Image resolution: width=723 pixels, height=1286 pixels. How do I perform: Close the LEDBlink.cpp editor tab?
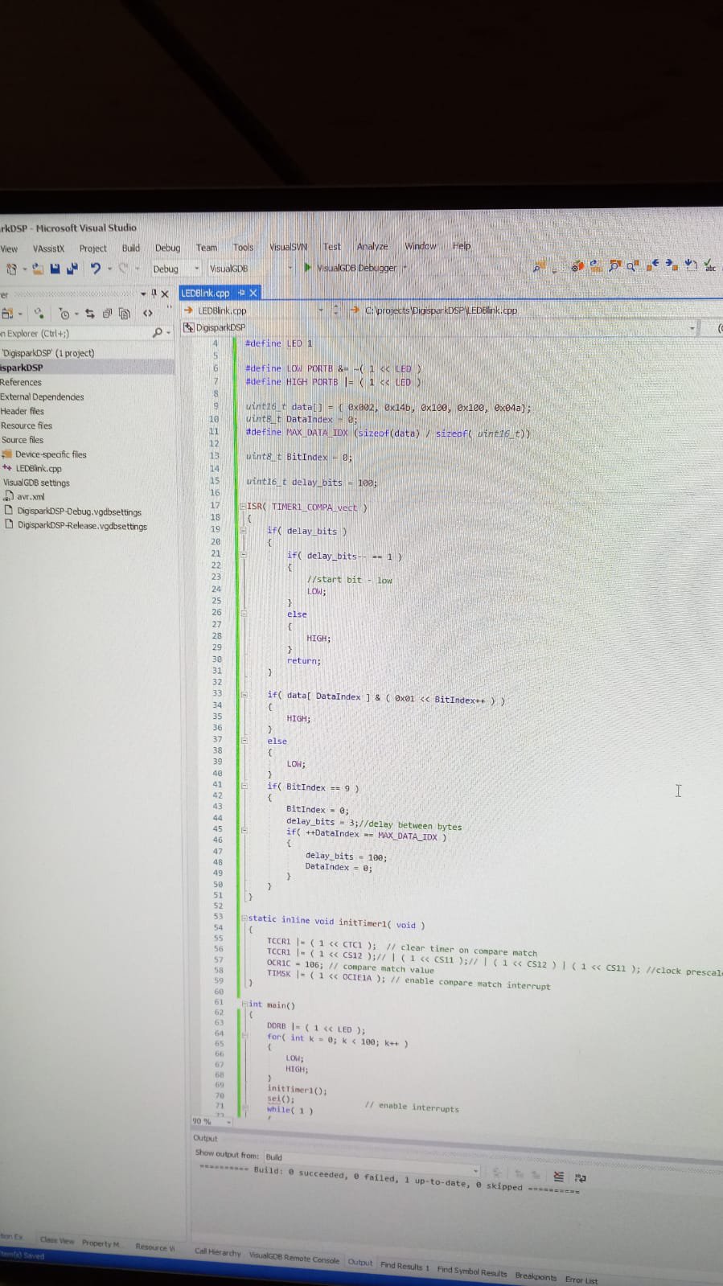[x=253, y=293]
